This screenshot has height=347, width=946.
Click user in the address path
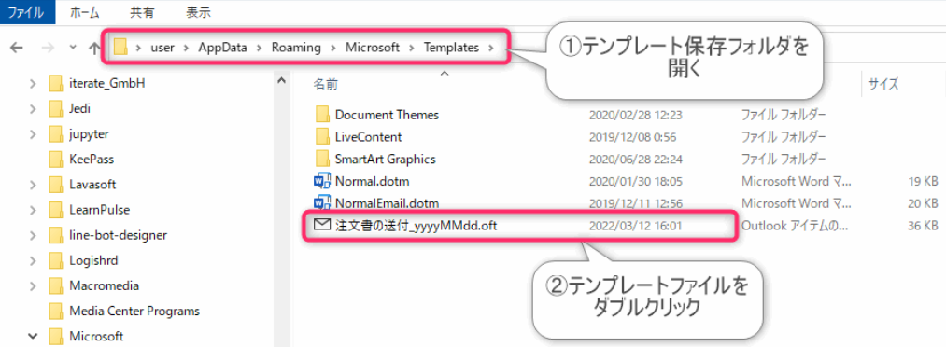coord(162,48)
